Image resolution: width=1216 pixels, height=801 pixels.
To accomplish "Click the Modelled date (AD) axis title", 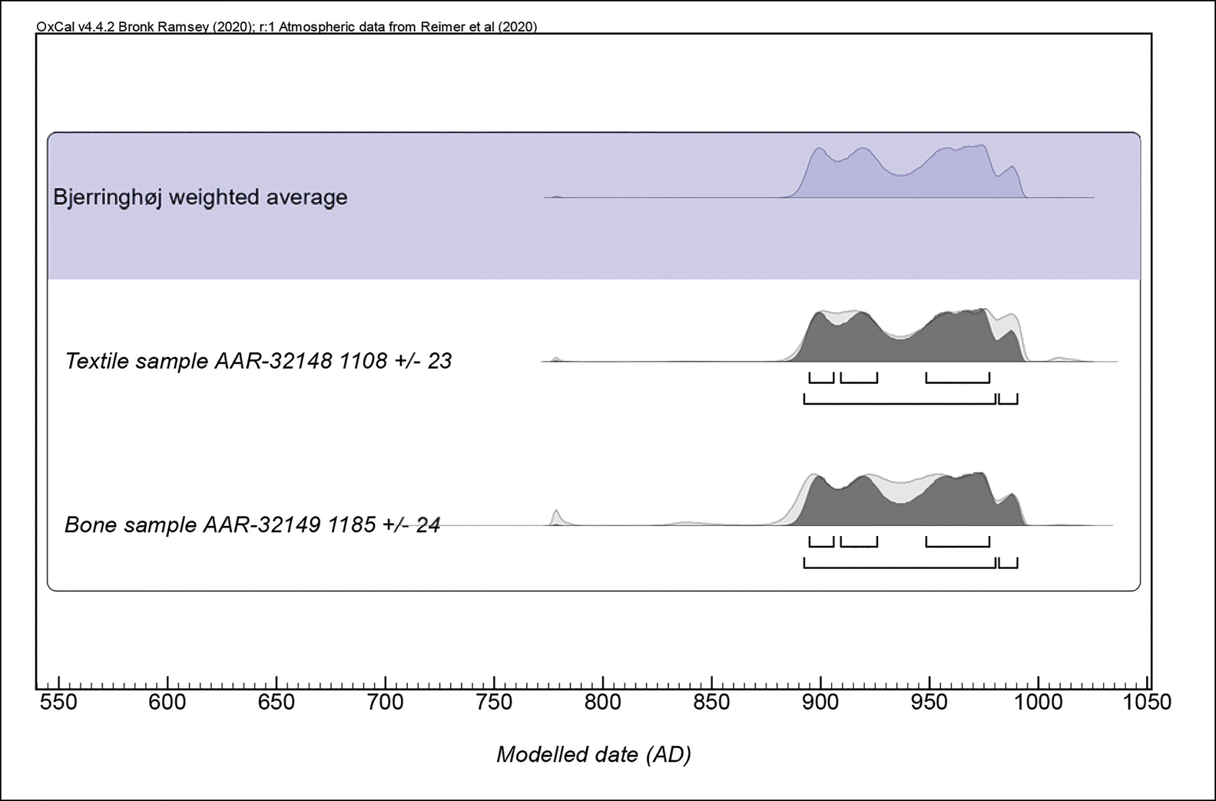I will (x=593, y=754).
